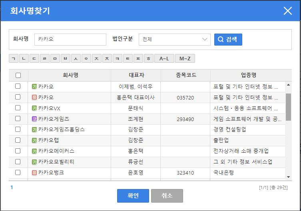Filter by initial consonant ㅎ

(x=149, y=58)
